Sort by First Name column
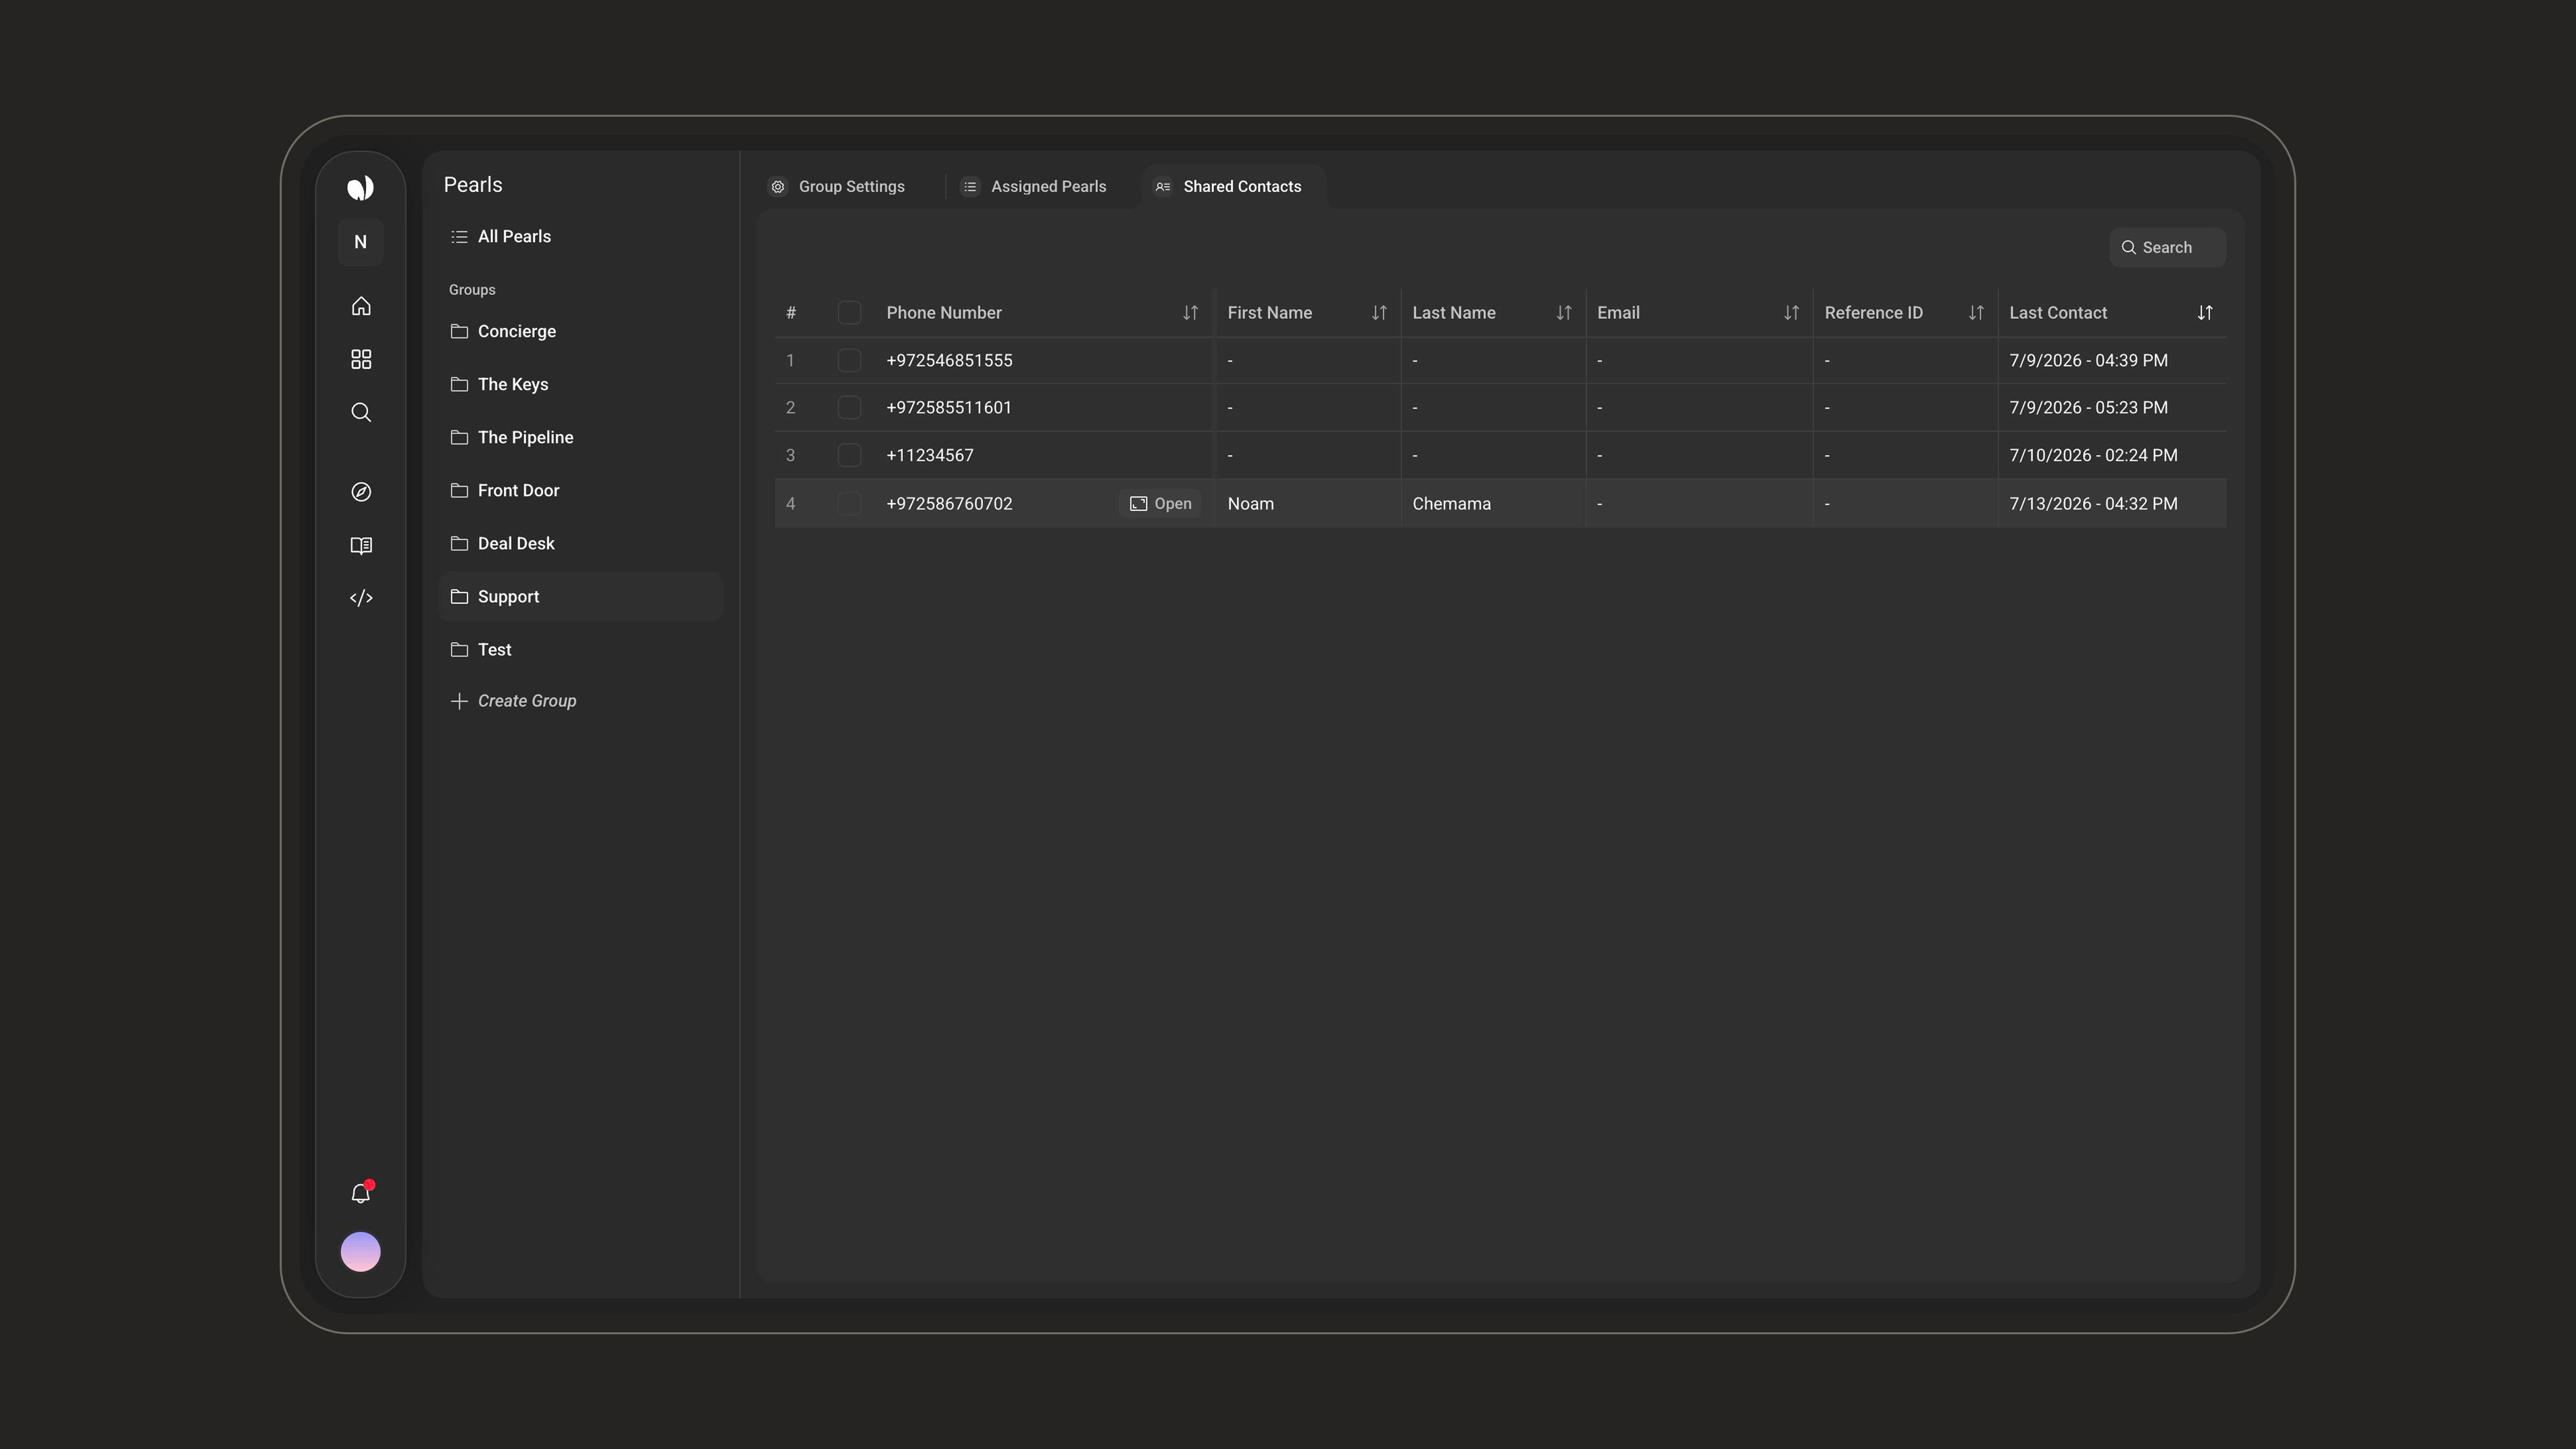The image size is (2576, 1449). (1379, 313)
